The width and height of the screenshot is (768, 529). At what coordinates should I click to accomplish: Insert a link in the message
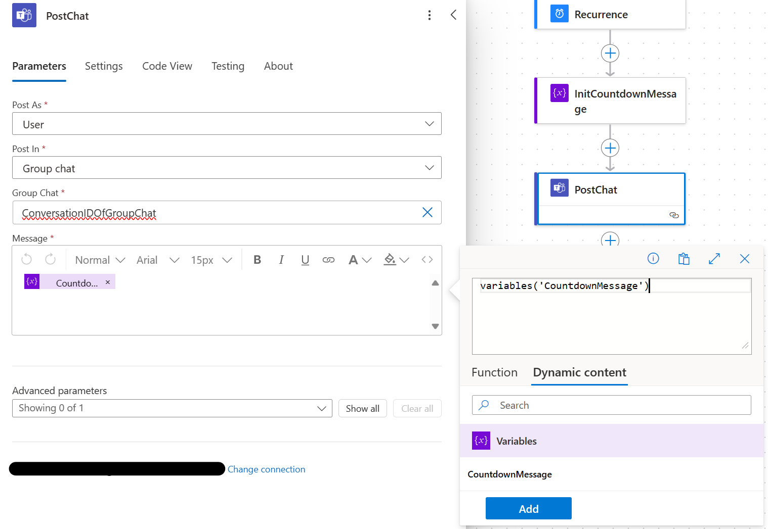point(328,260)
